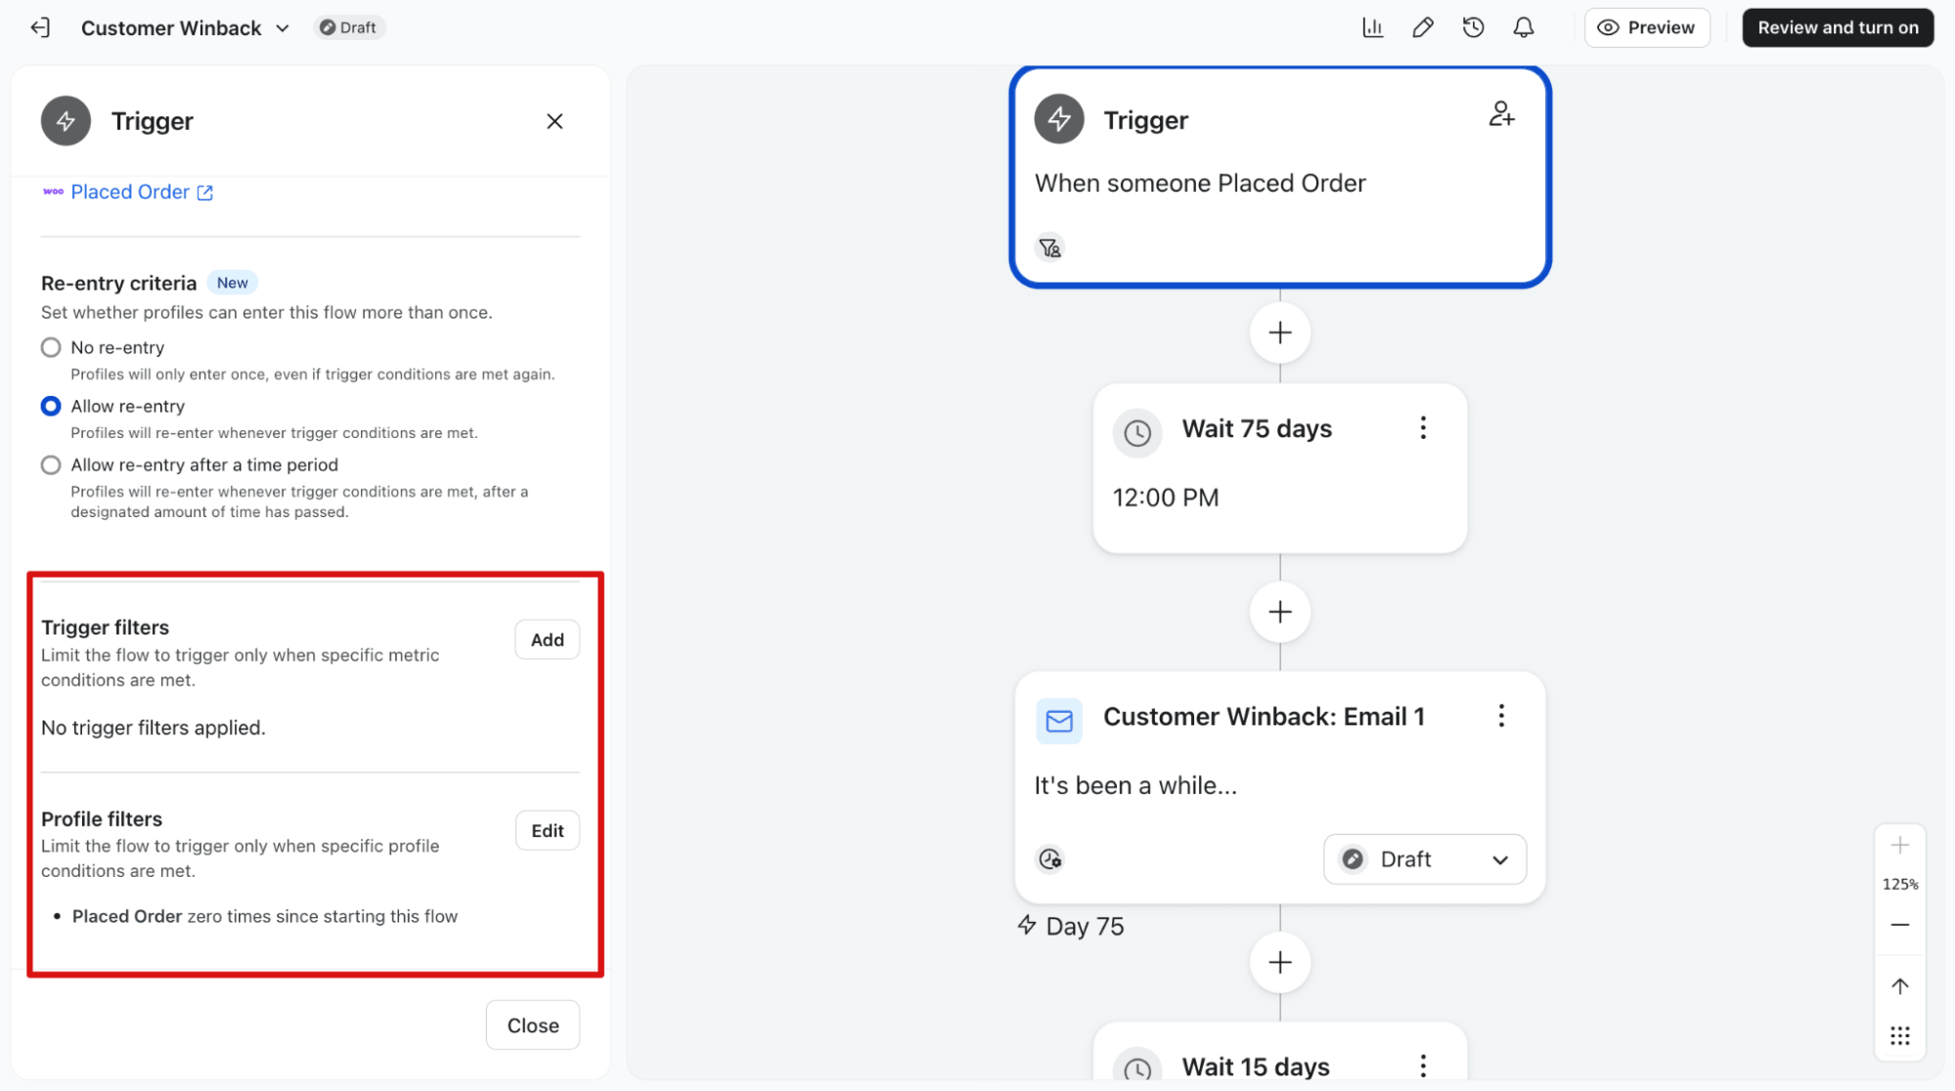1955x1091 pixels.
Task: Select the Allow re-entry radio option
Action: click(51, 406)
